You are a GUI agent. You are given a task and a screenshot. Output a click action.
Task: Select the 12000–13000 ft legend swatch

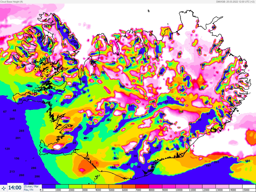click(209, 186)
